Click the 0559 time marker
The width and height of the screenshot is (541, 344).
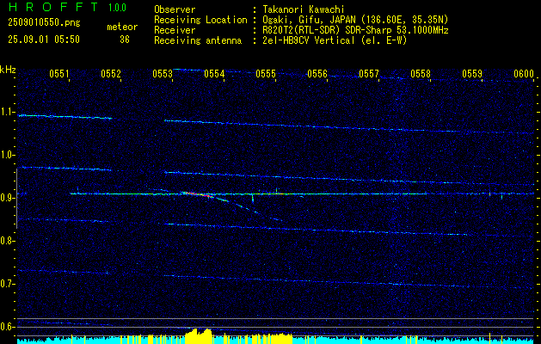(472, 73)
